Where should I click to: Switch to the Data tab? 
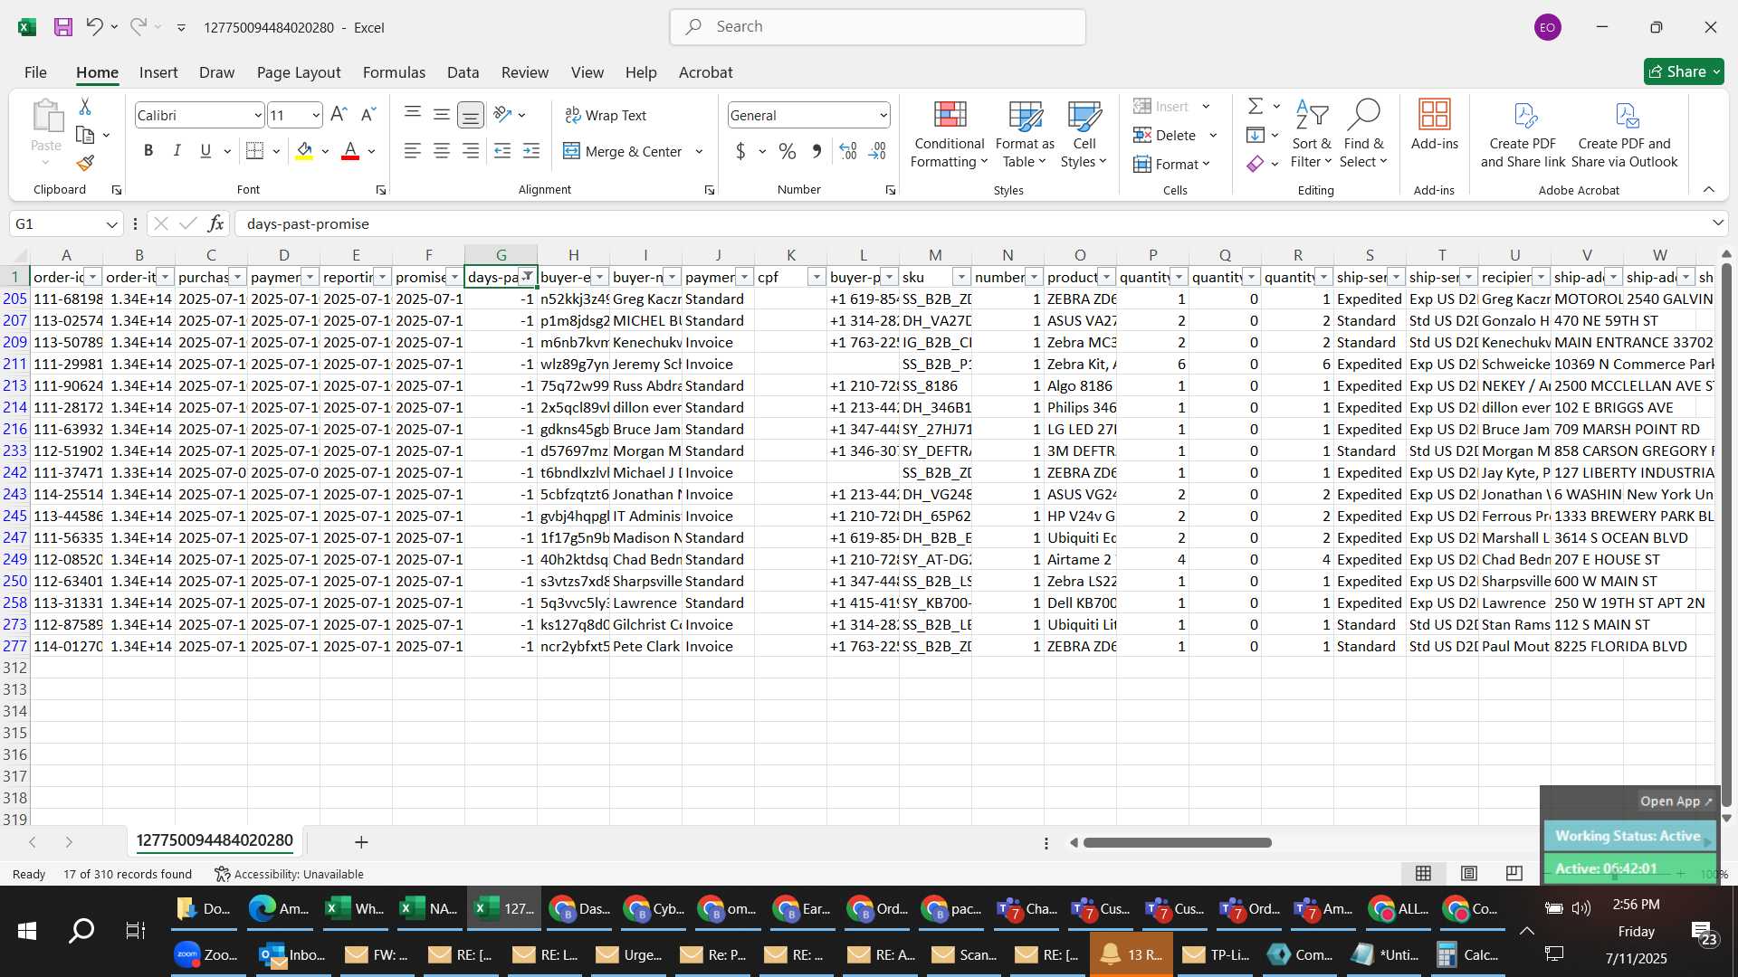coord(463,72)
